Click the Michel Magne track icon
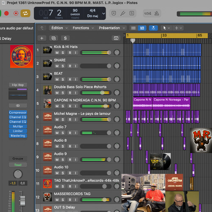Image resolution: width=212 pixels, height=212 pixels. tap(47, 117)
